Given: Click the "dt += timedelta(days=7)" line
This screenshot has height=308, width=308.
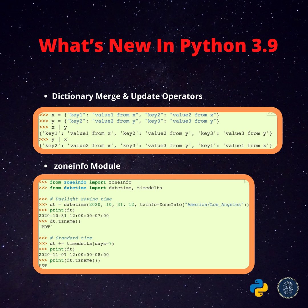Looking at the screenshot, I should (x=76, y=244).
